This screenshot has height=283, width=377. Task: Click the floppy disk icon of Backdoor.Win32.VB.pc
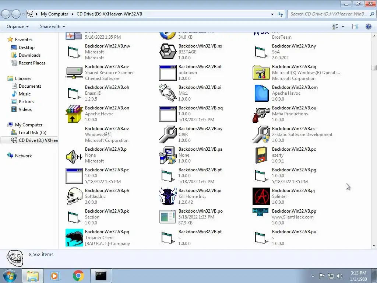261,155
